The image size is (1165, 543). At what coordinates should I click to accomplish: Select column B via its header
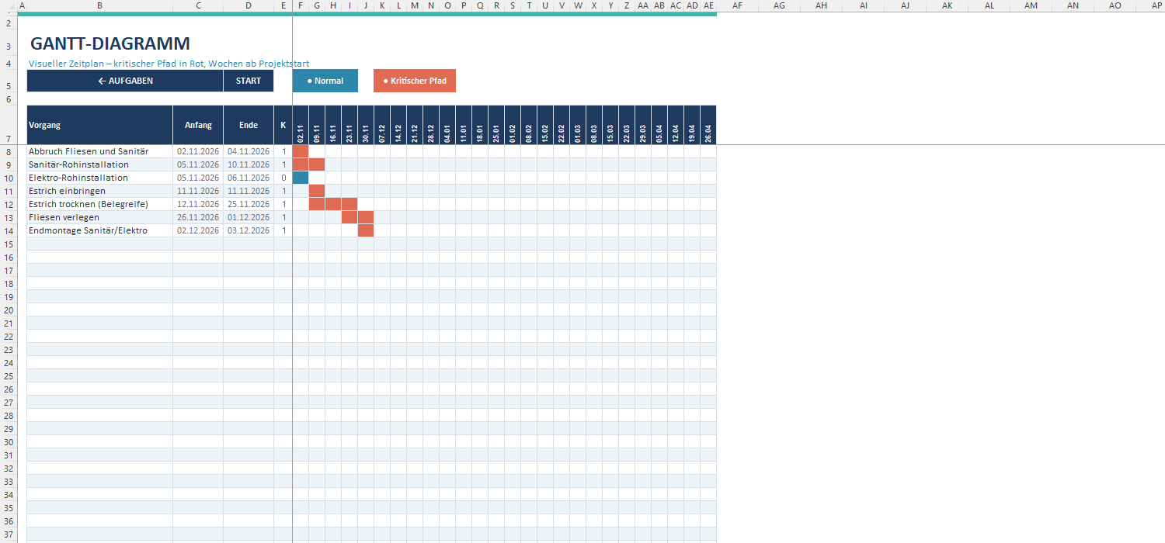click(x=100, y=5)
